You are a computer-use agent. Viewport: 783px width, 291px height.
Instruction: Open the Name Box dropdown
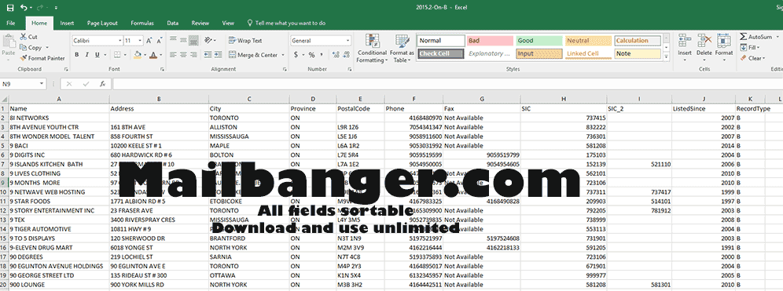tap(42, 84)
